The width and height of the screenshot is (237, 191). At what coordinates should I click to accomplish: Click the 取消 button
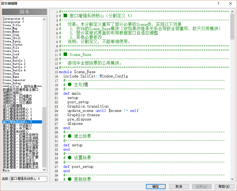coord(179,186)
